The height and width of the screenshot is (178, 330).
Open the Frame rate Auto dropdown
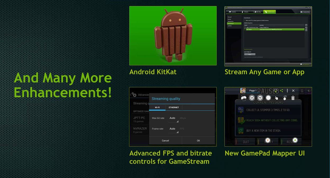click(x=173, y=129)
